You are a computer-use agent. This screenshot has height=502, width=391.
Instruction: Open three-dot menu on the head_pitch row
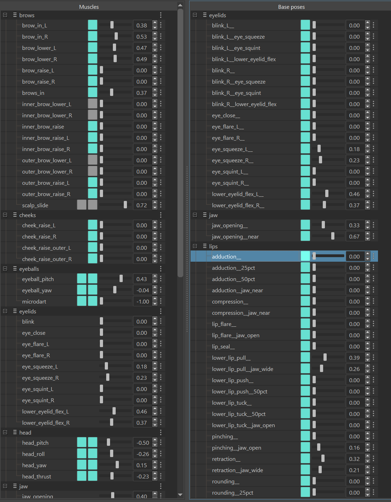(x=161, y=443)
